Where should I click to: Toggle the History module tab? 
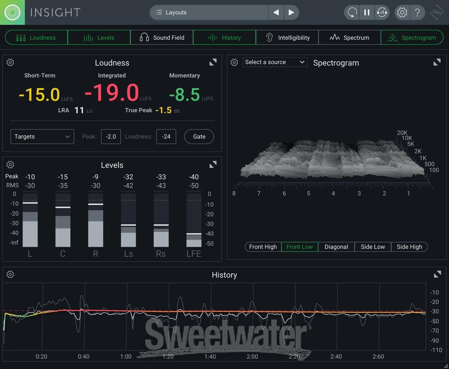(x=224, y=38)
